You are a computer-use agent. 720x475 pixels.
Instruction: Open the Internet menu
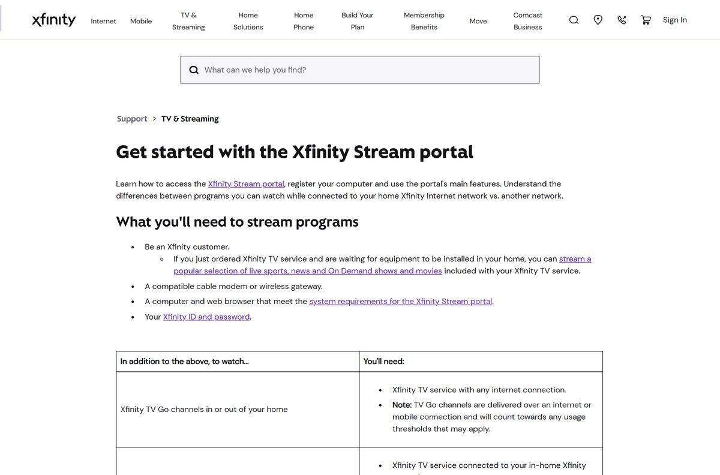[x=103, y=21]
